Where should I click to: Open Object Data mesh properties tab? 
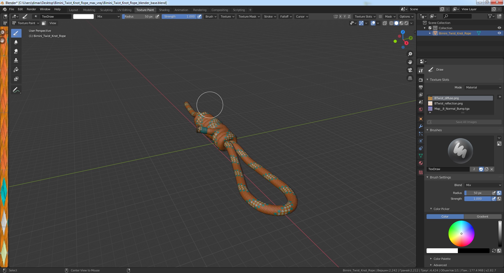[421, 156]
